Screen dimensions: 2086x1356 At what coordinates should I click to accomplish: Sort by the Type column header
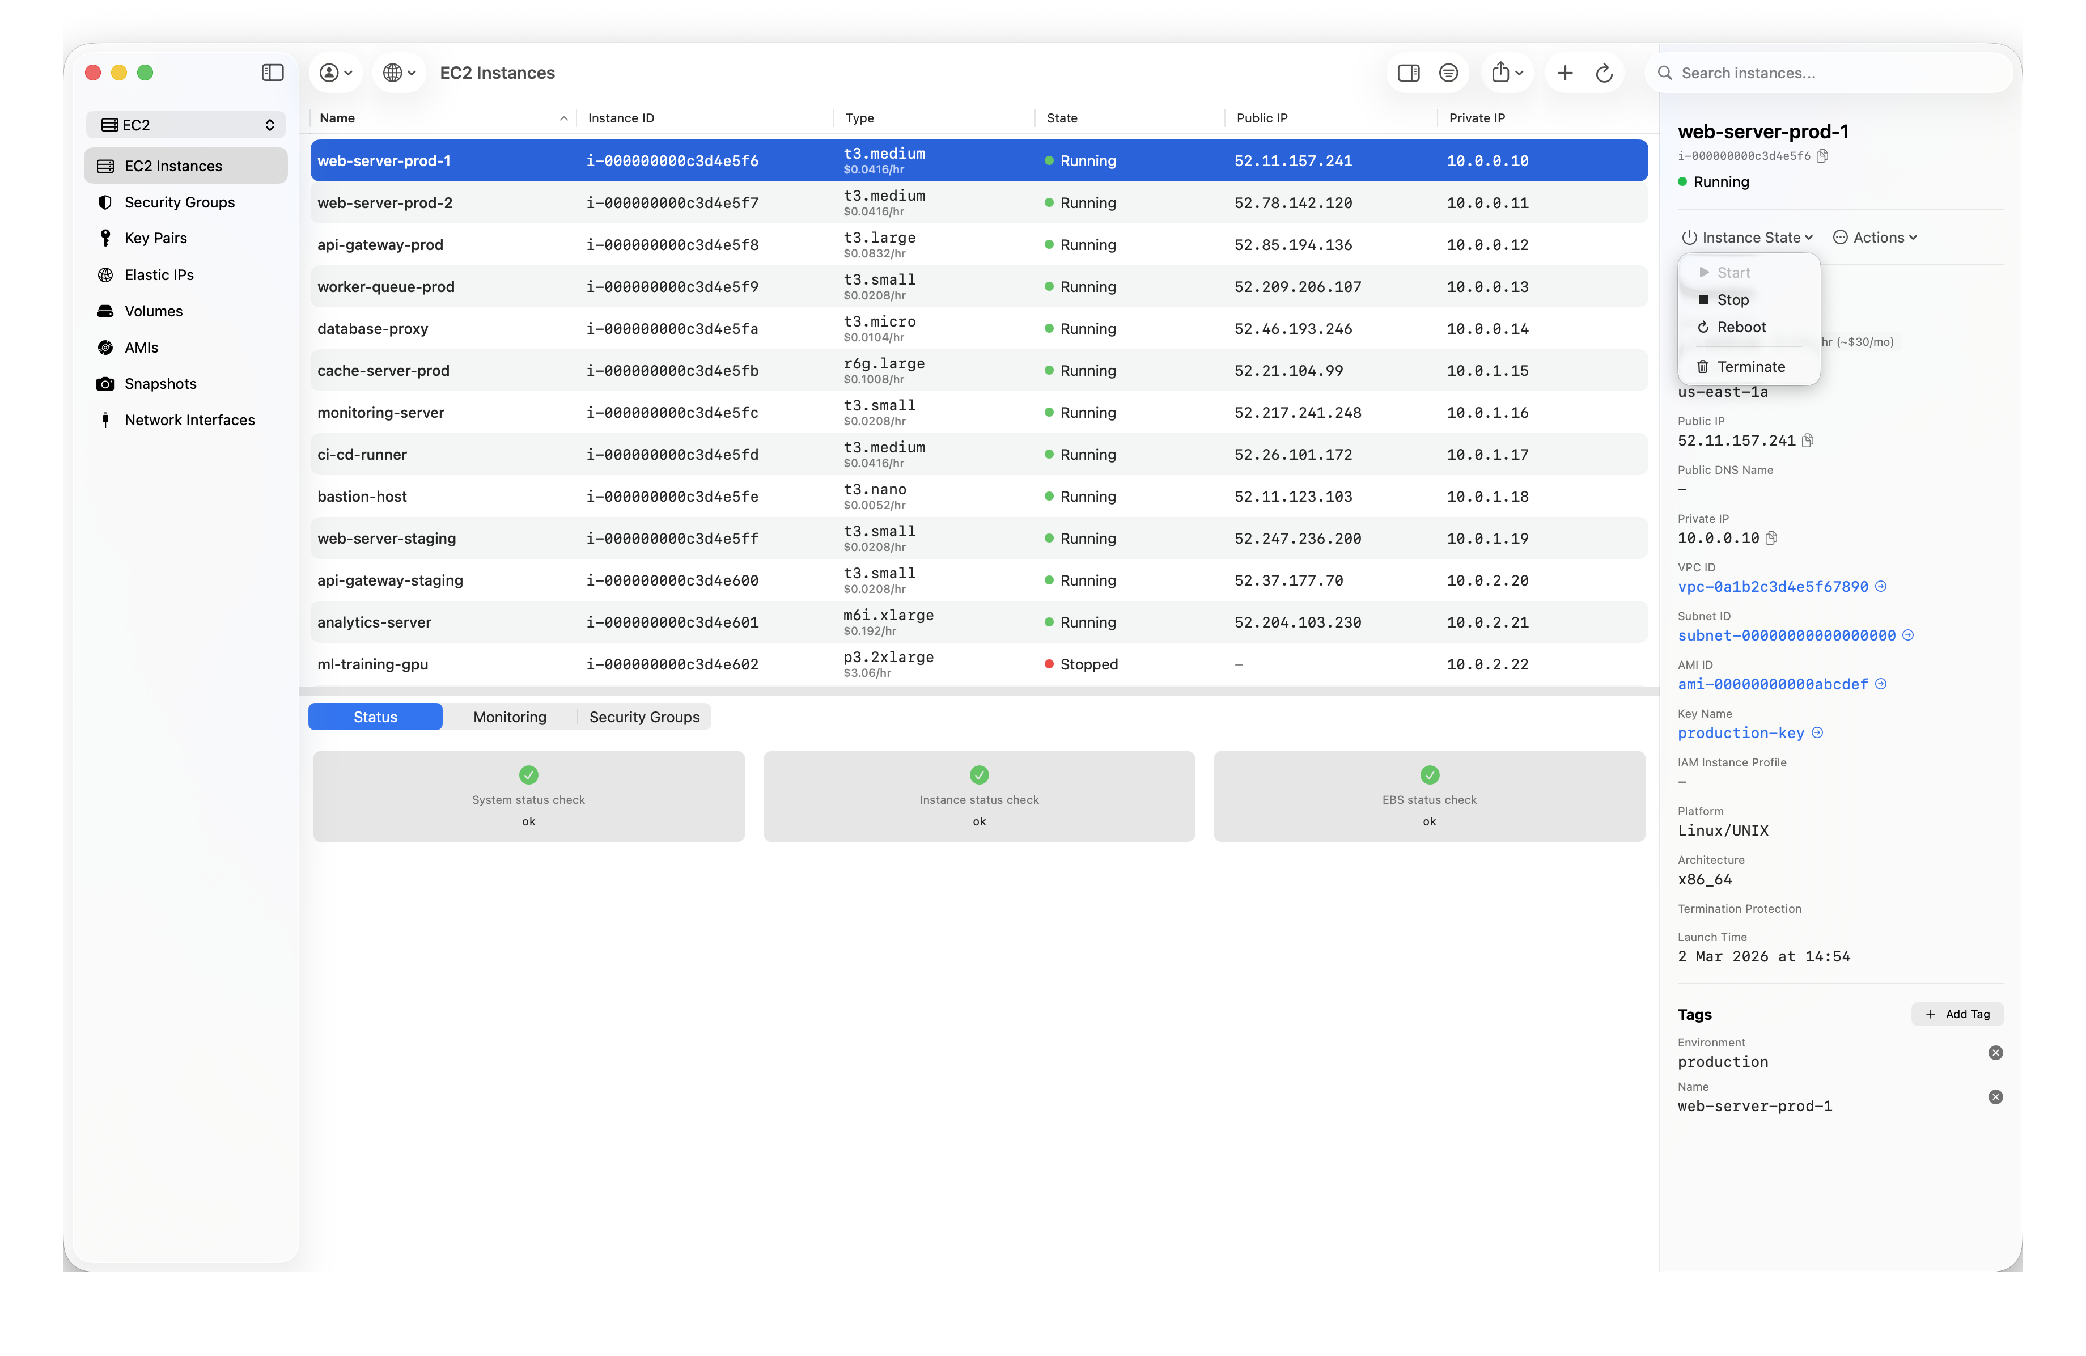pyautogui.click(x=934, y=118)
